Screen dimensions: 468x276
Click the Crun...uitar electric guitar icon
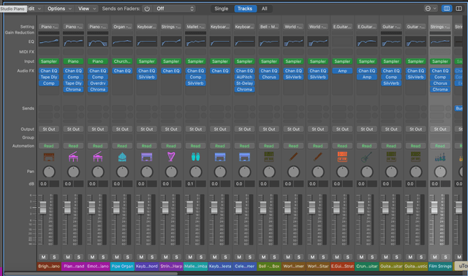click(367, 157)
